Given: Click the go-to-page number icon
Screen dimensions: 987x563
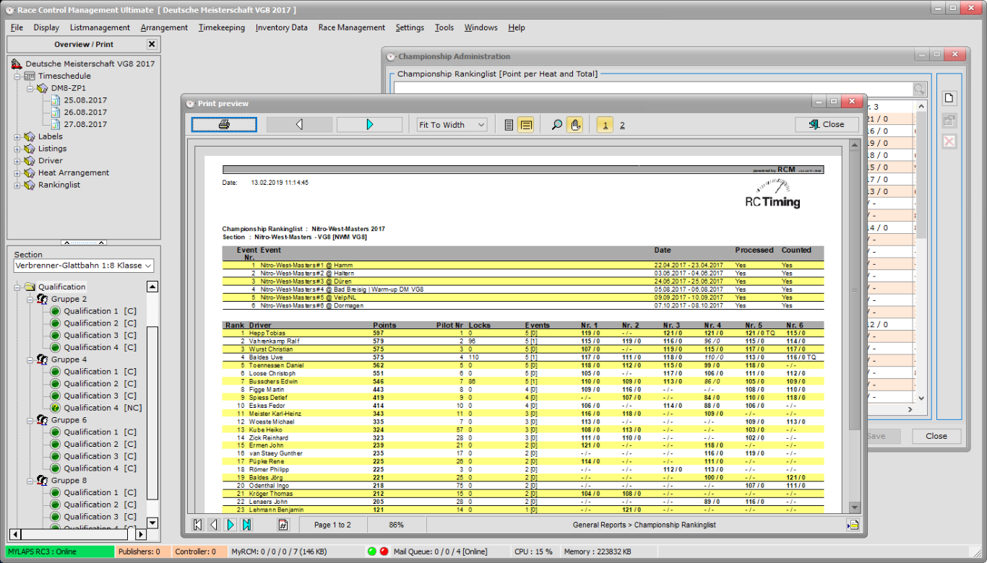Looking at the screenshot, I should [283, 525].
